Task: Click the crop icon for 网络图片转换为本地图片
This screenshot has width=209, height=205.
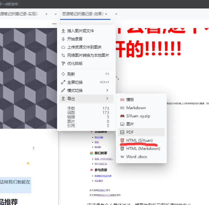Action: (x=63, y=55)
